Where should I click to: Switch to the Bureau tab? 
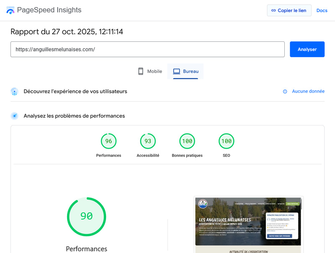point(186,71)
